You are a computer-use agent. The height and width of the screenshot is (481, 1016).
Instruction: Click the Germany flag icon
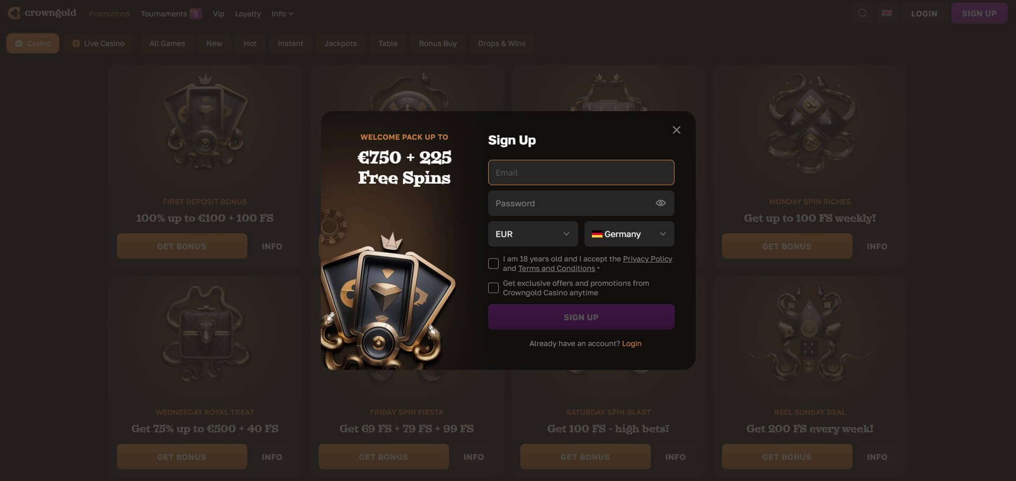tap(597, 234)
